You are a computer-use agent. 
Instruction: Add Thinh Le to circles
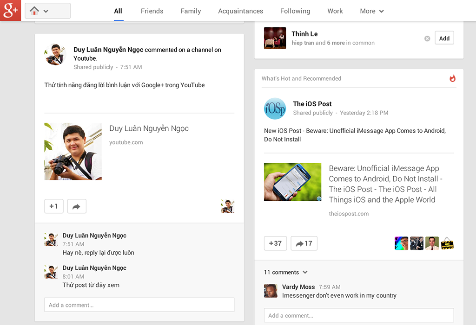pyautogui.click(x=444, y=38)
